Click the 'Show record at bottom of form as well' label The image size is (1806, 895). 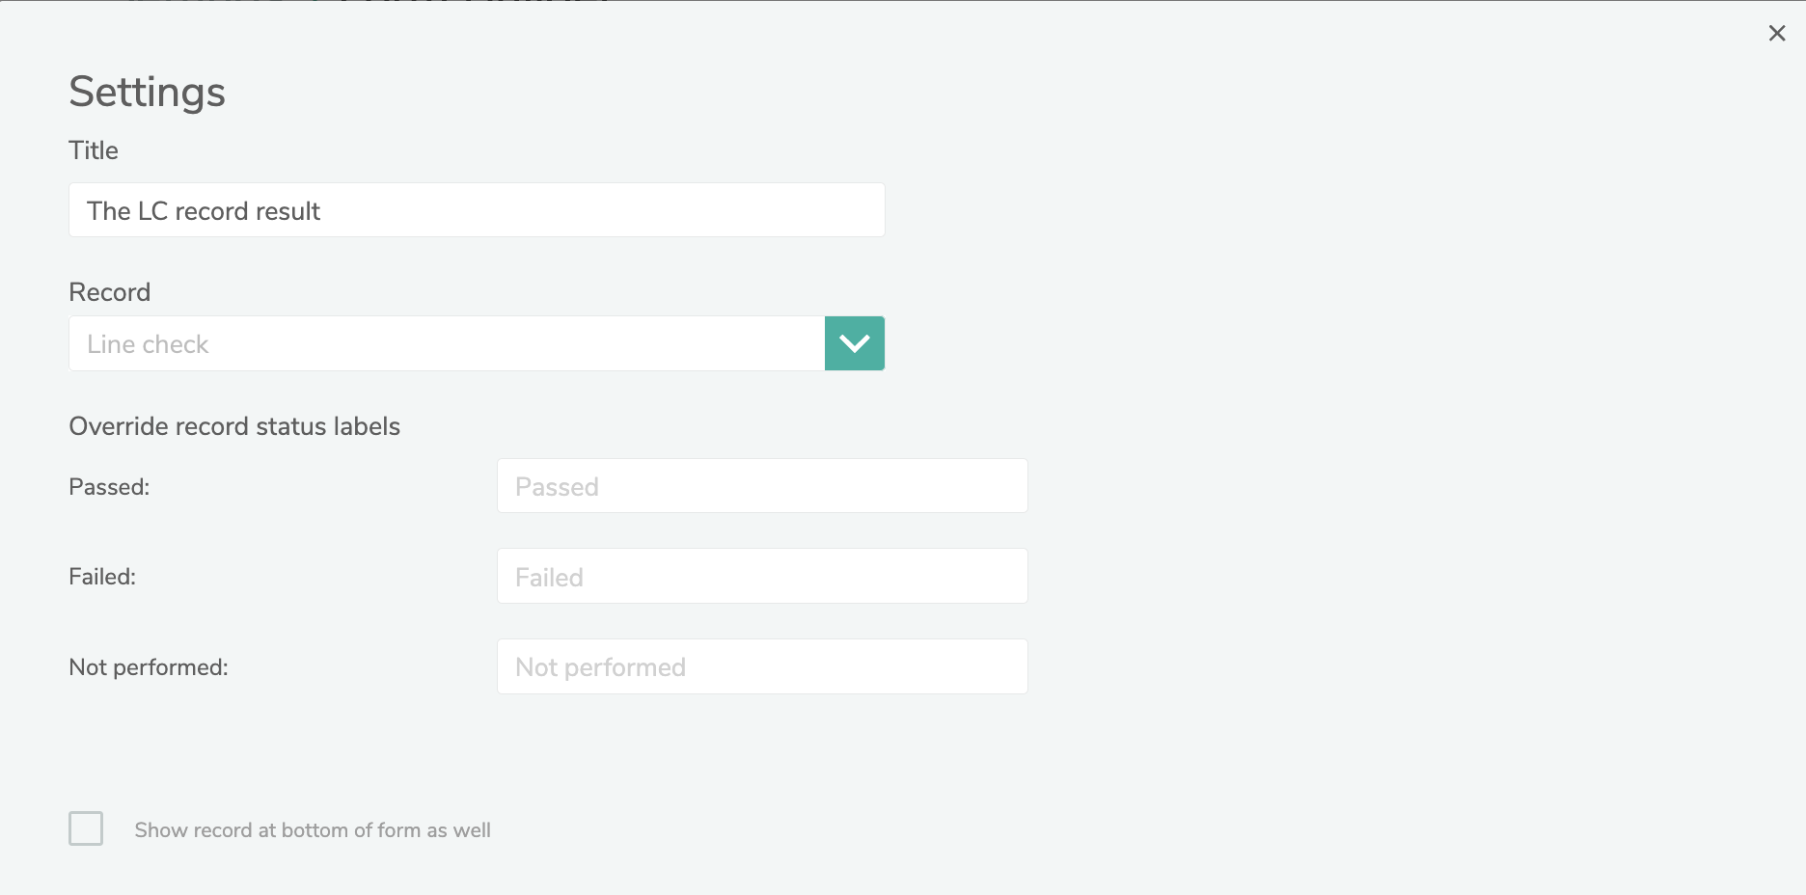point(313,830)
